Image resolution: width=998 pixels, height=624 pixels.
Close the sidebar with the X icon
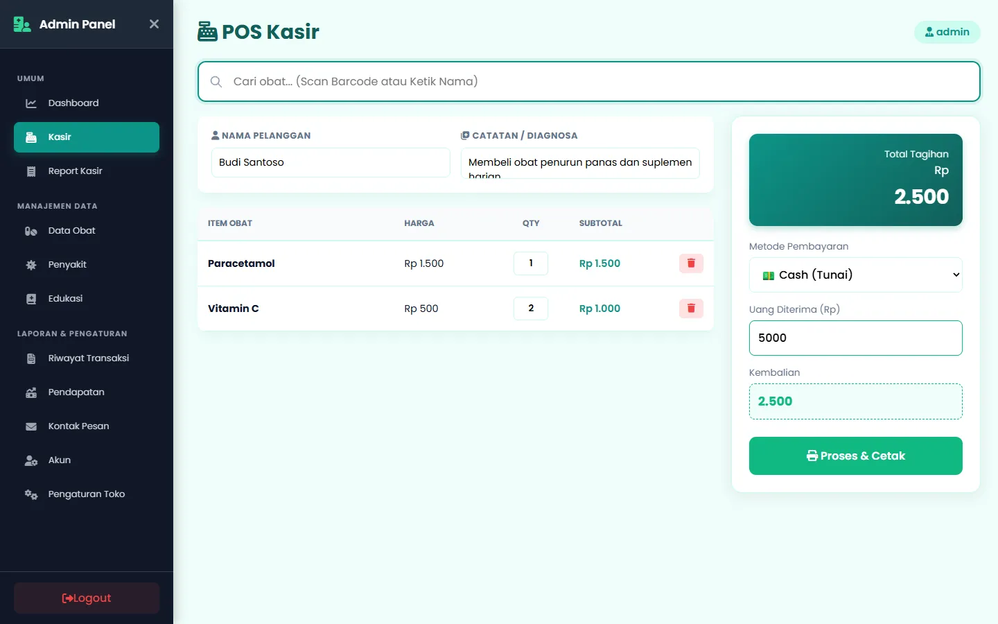tap(154, 24)
